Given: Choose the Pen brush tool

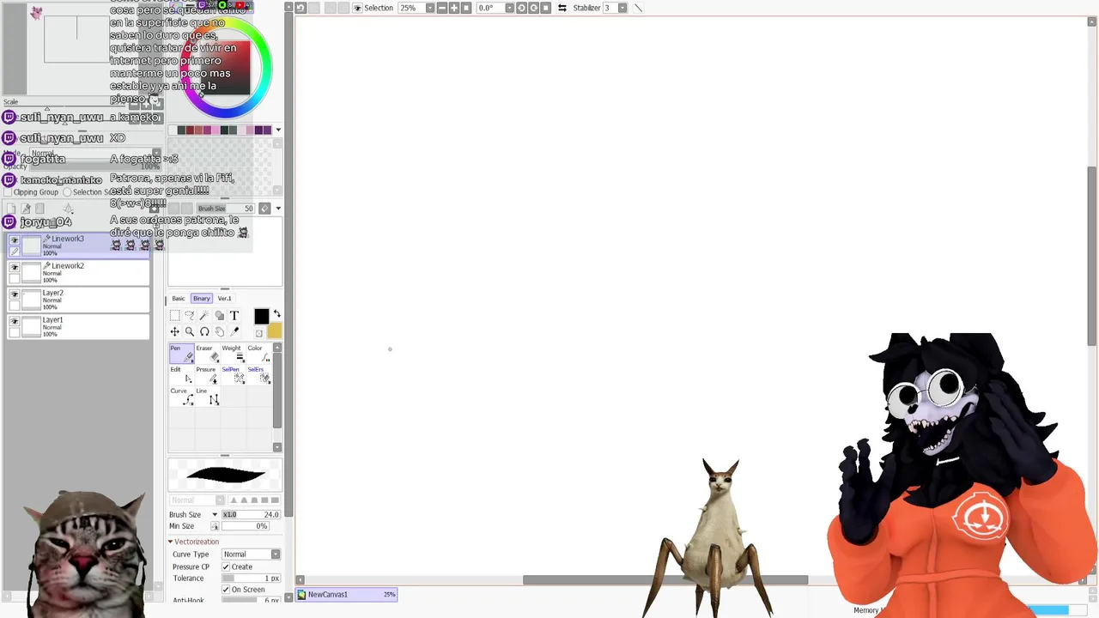Looking at the screenshot, I should 181,354.
